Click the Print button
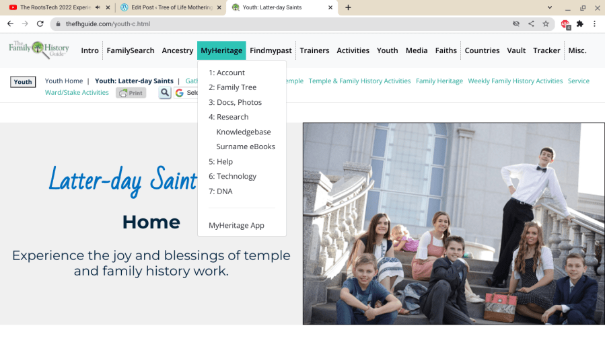 [x=131, y=93]
